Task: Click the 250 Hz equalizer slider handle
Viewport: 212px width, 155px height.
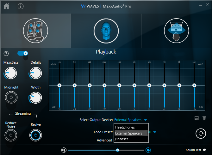Action: 104,85
